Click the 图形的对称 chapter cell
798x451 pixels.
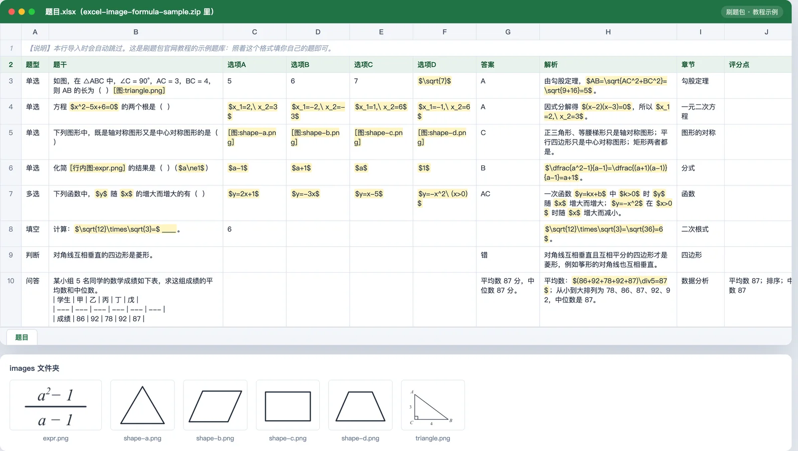click(x=700, y=142)
